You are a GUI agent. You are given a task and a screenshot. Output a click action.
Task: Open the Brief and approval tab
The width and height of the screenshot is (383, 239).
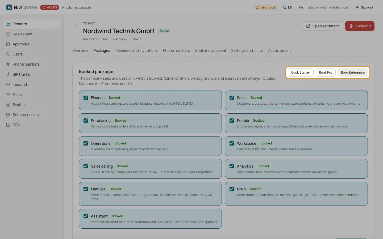[x=210, y=50]
